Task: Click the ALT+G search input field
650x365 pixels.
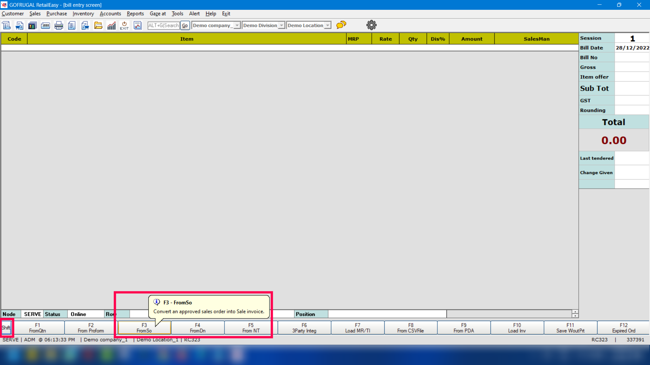Action: (164, 25)
